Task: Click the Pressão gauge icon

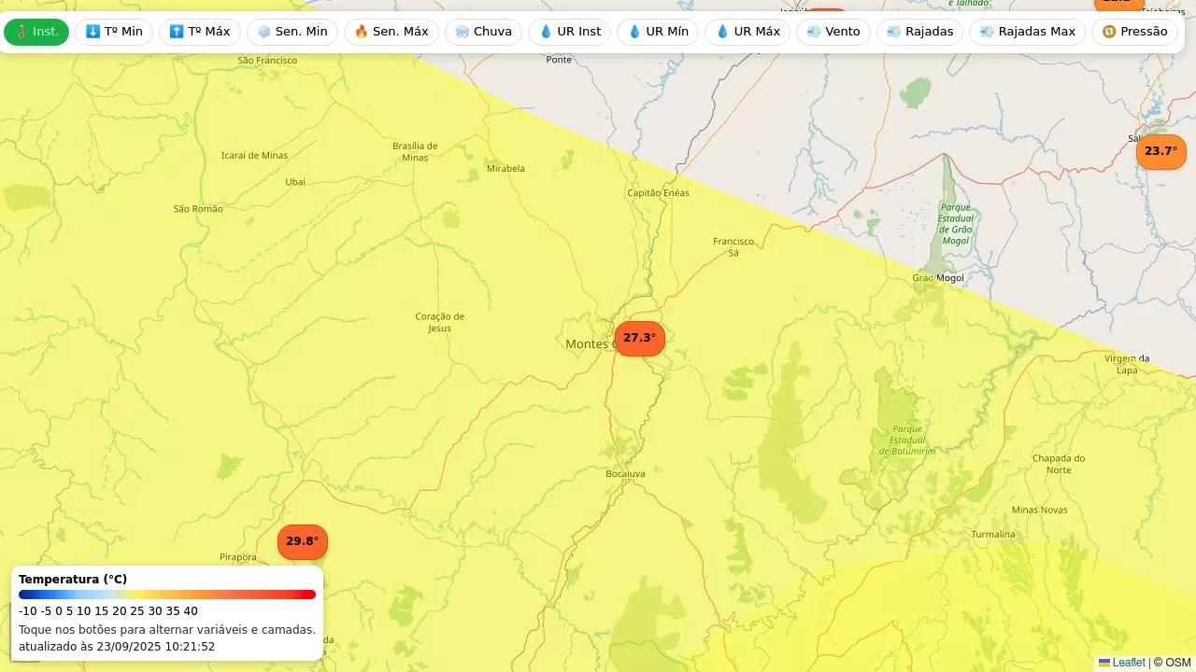Action: click(x=1109, y=32)
